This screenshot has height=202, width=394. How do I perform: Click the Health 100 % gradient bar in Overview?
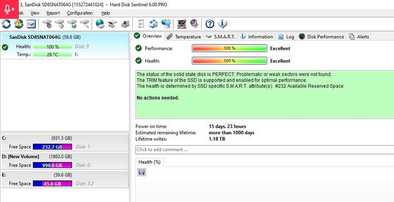click(229, 61)
